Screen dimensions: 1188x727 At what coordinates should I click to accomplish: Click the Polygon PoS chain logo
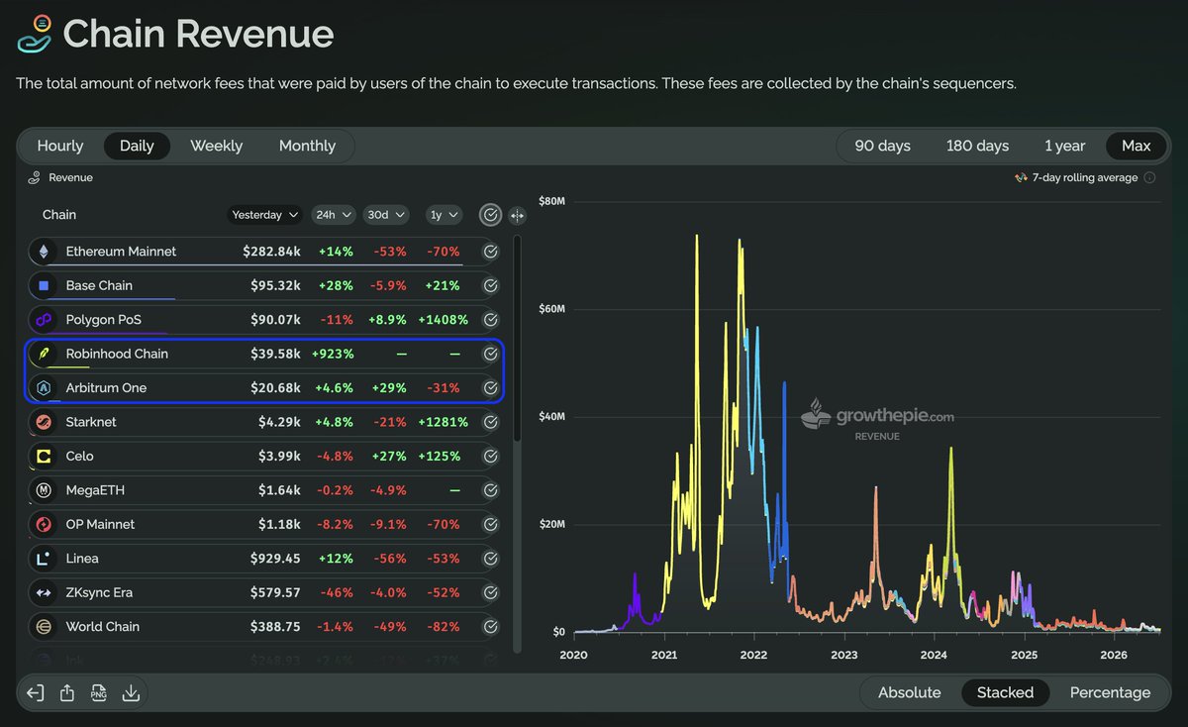44,320
